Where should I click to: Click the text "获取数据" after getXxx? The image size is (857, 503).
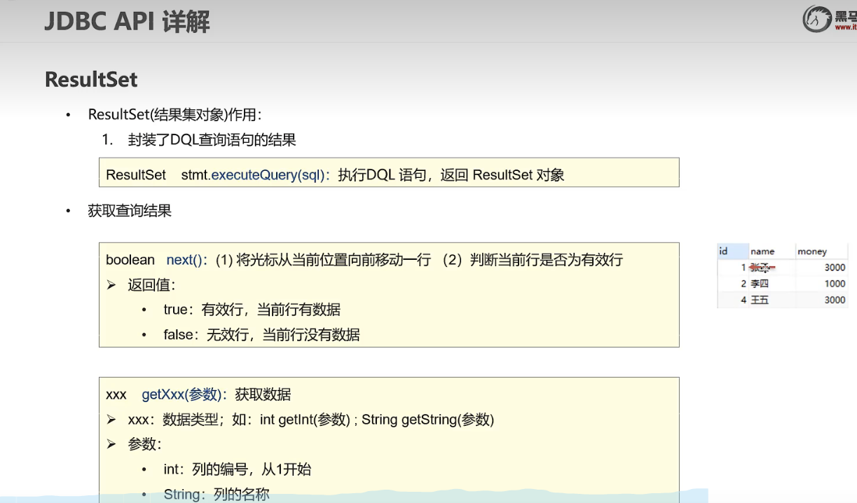point(263,394)
